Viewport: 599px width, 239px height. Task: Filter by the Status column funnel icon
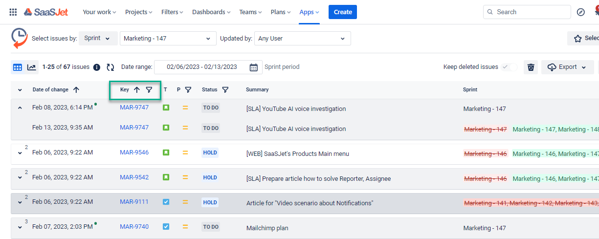225,90
